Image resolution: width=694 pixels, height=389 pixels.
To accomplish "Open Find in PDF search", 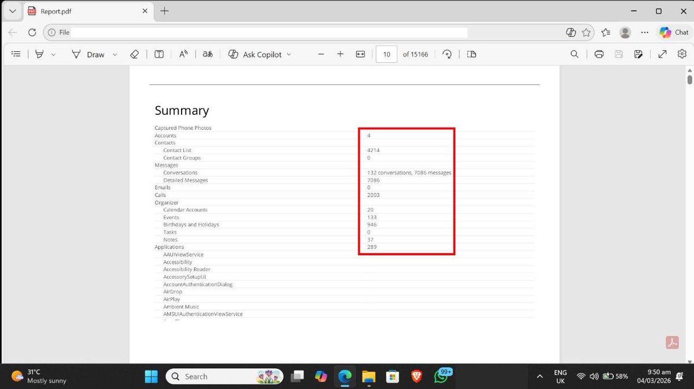I will (574, 54).
